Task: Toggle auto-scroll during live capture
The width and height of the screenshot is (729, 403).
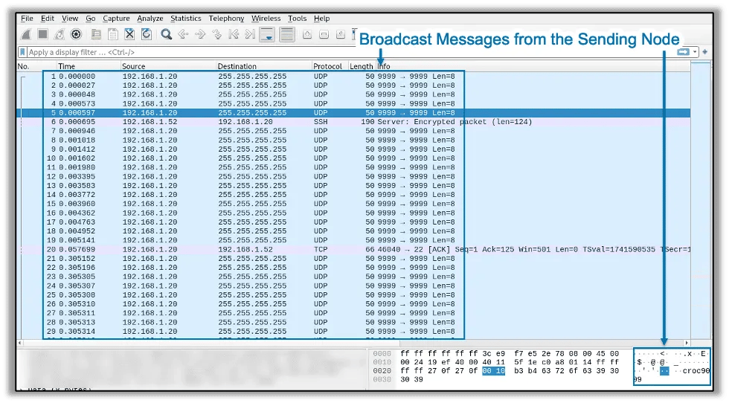Action: coord(267,34)
